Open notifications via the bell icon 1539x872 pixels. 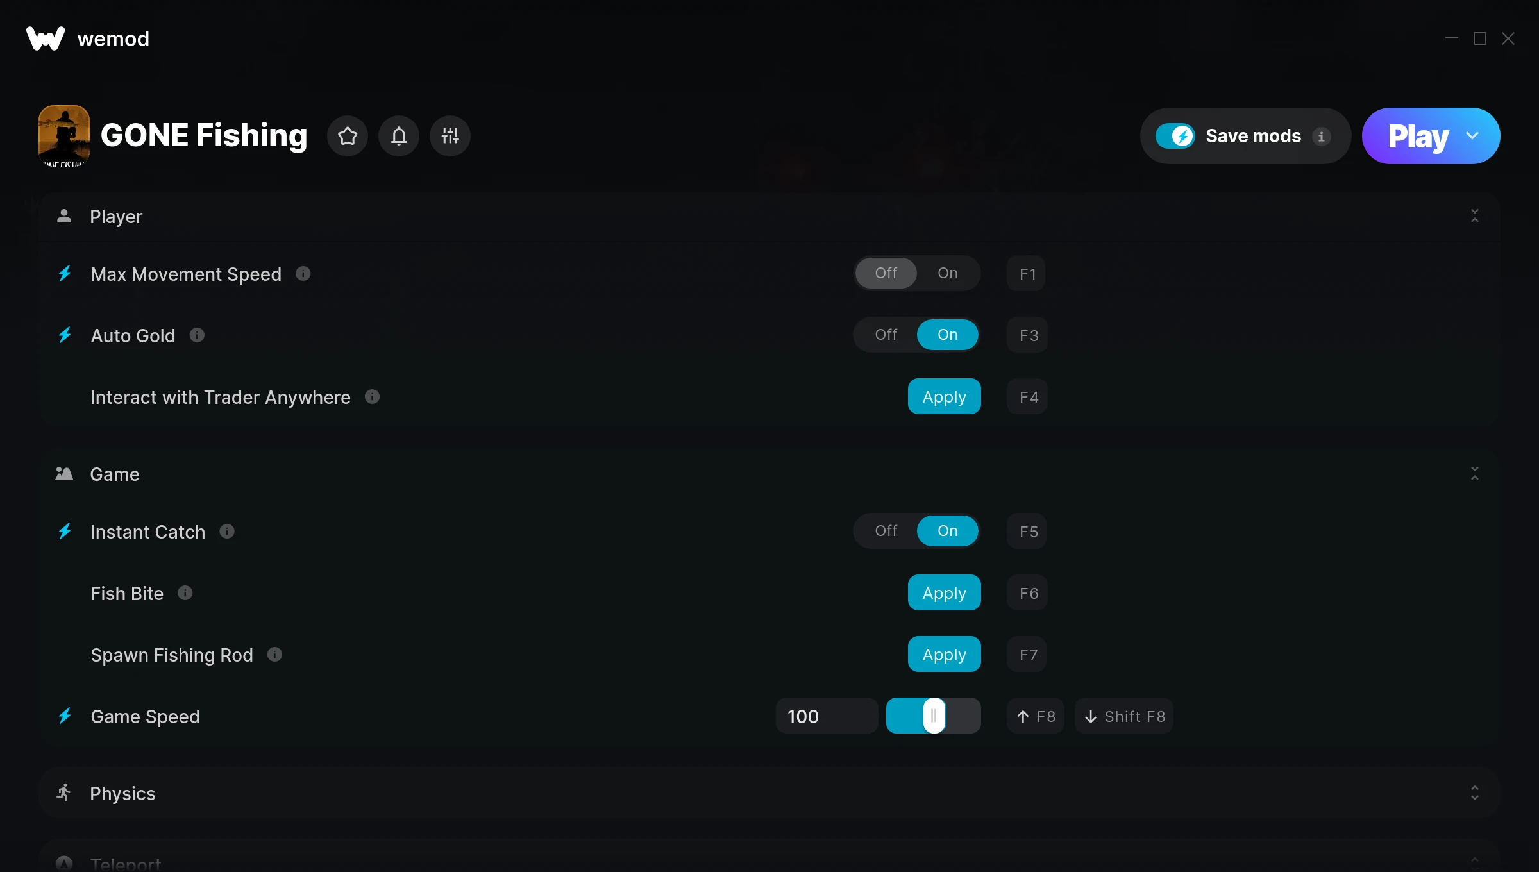pos(399,136)
